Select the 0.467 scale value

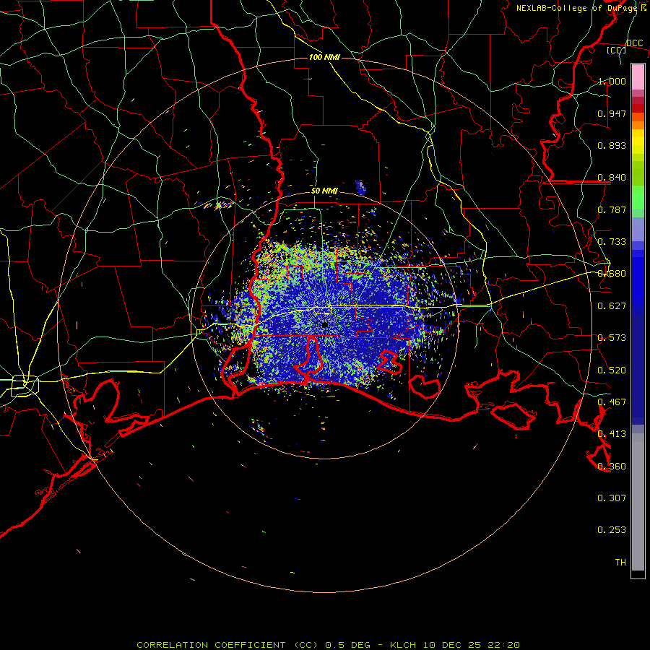pyautogui.click(x=612, y=402)
